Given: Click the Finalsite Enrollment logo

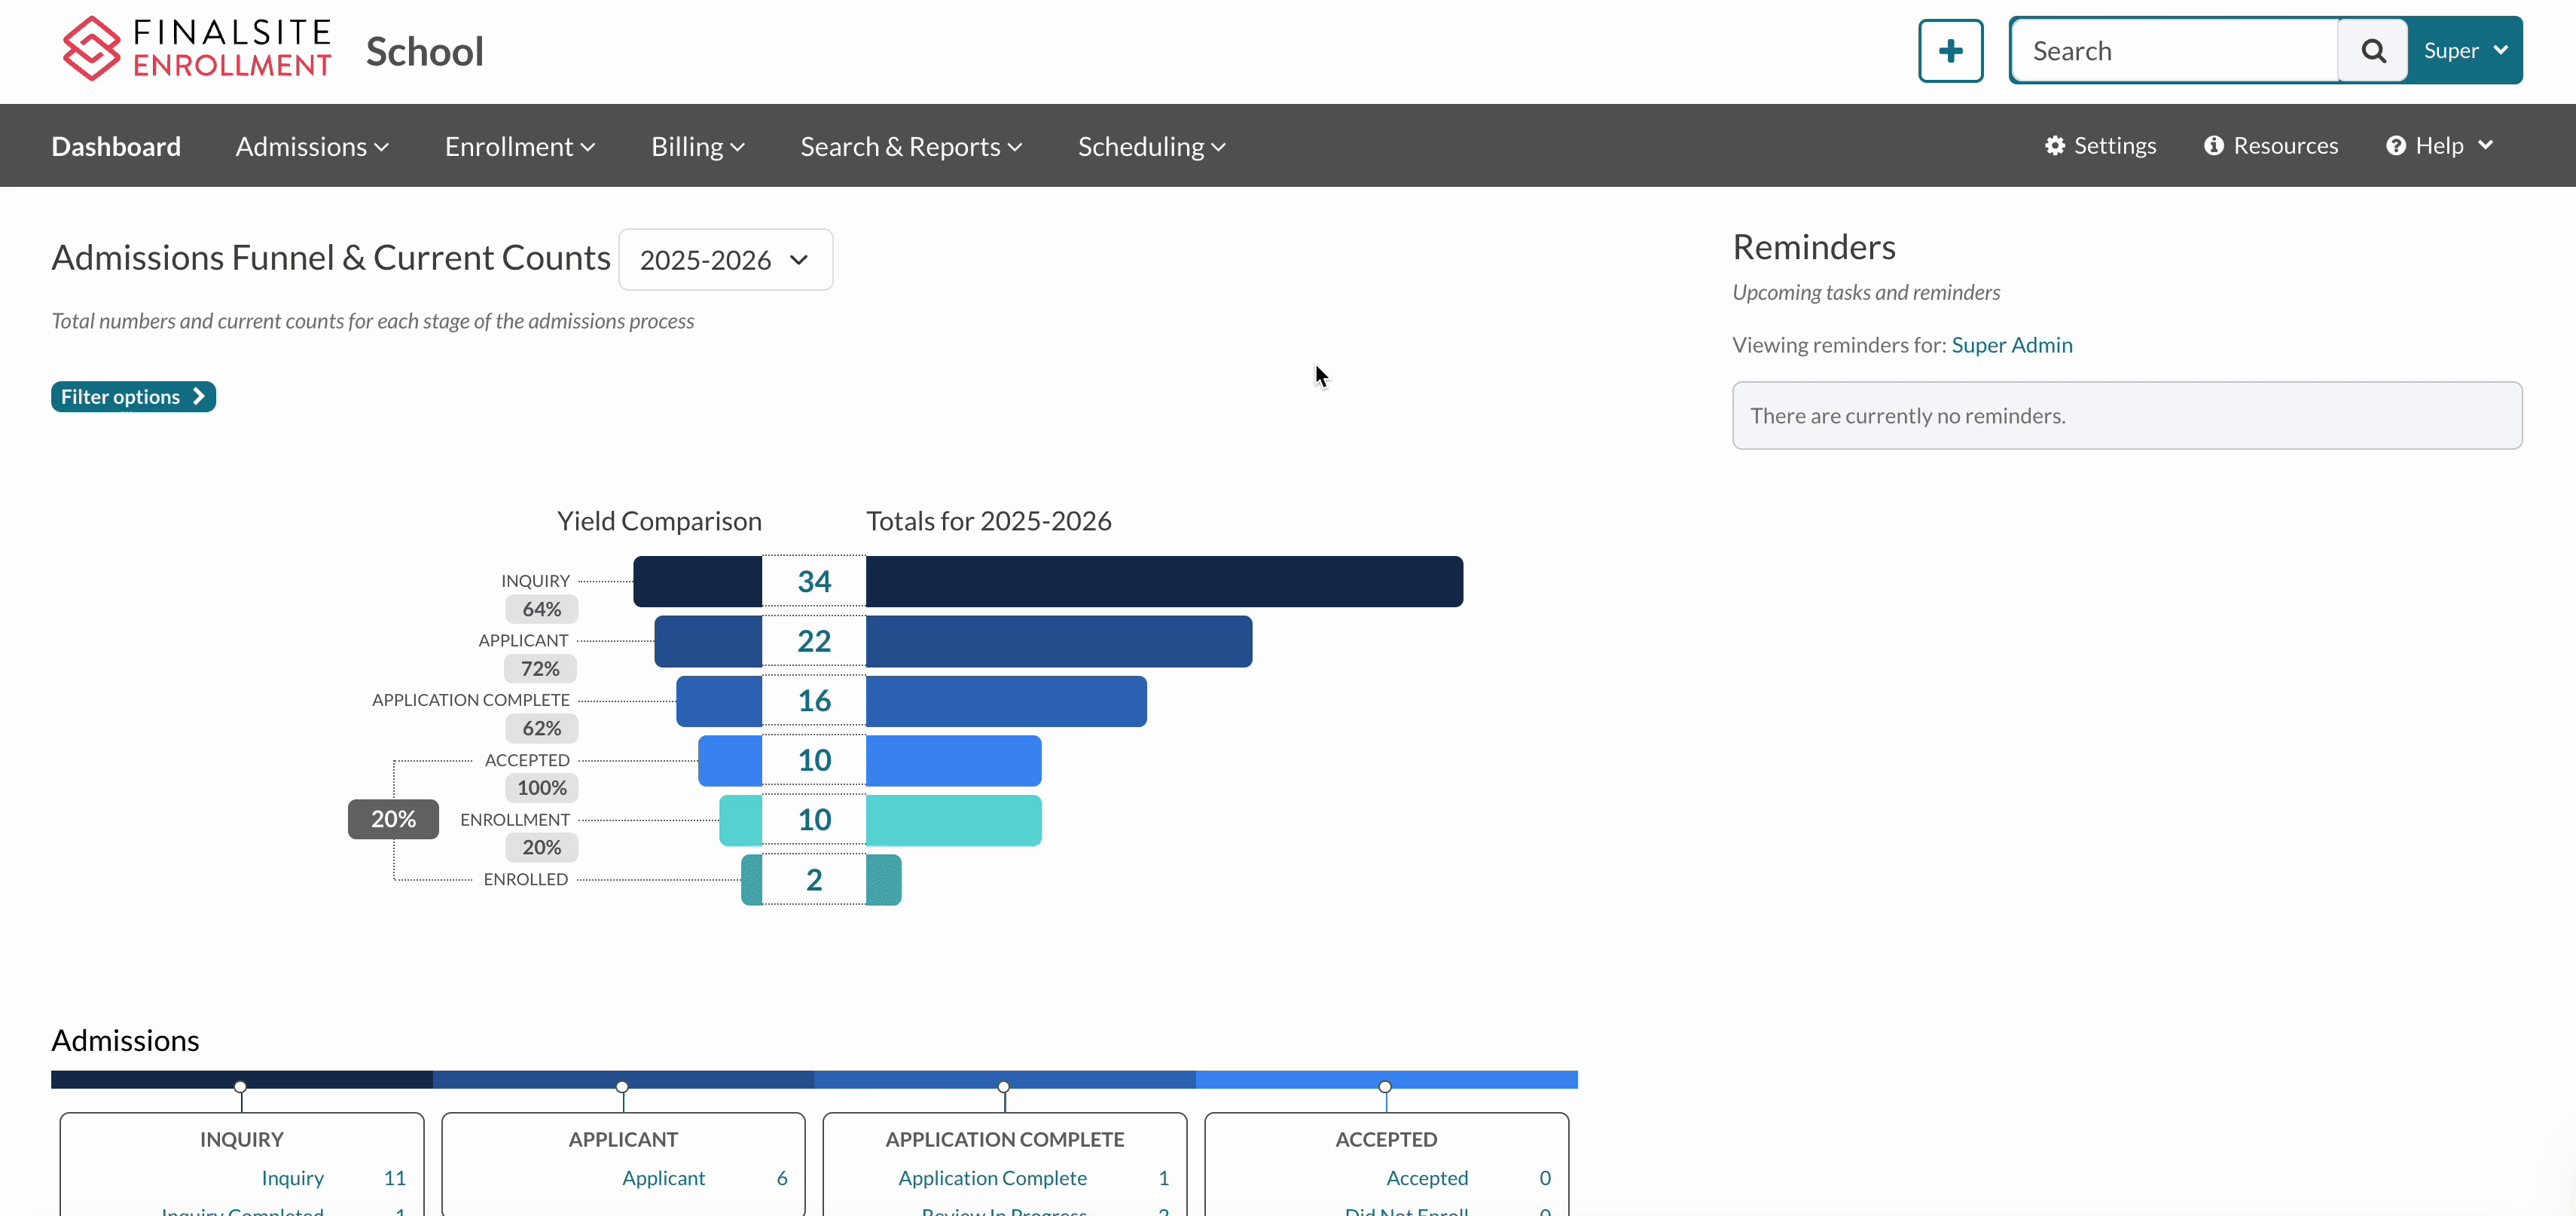Looking at the screenshot, I should [196, 49].
